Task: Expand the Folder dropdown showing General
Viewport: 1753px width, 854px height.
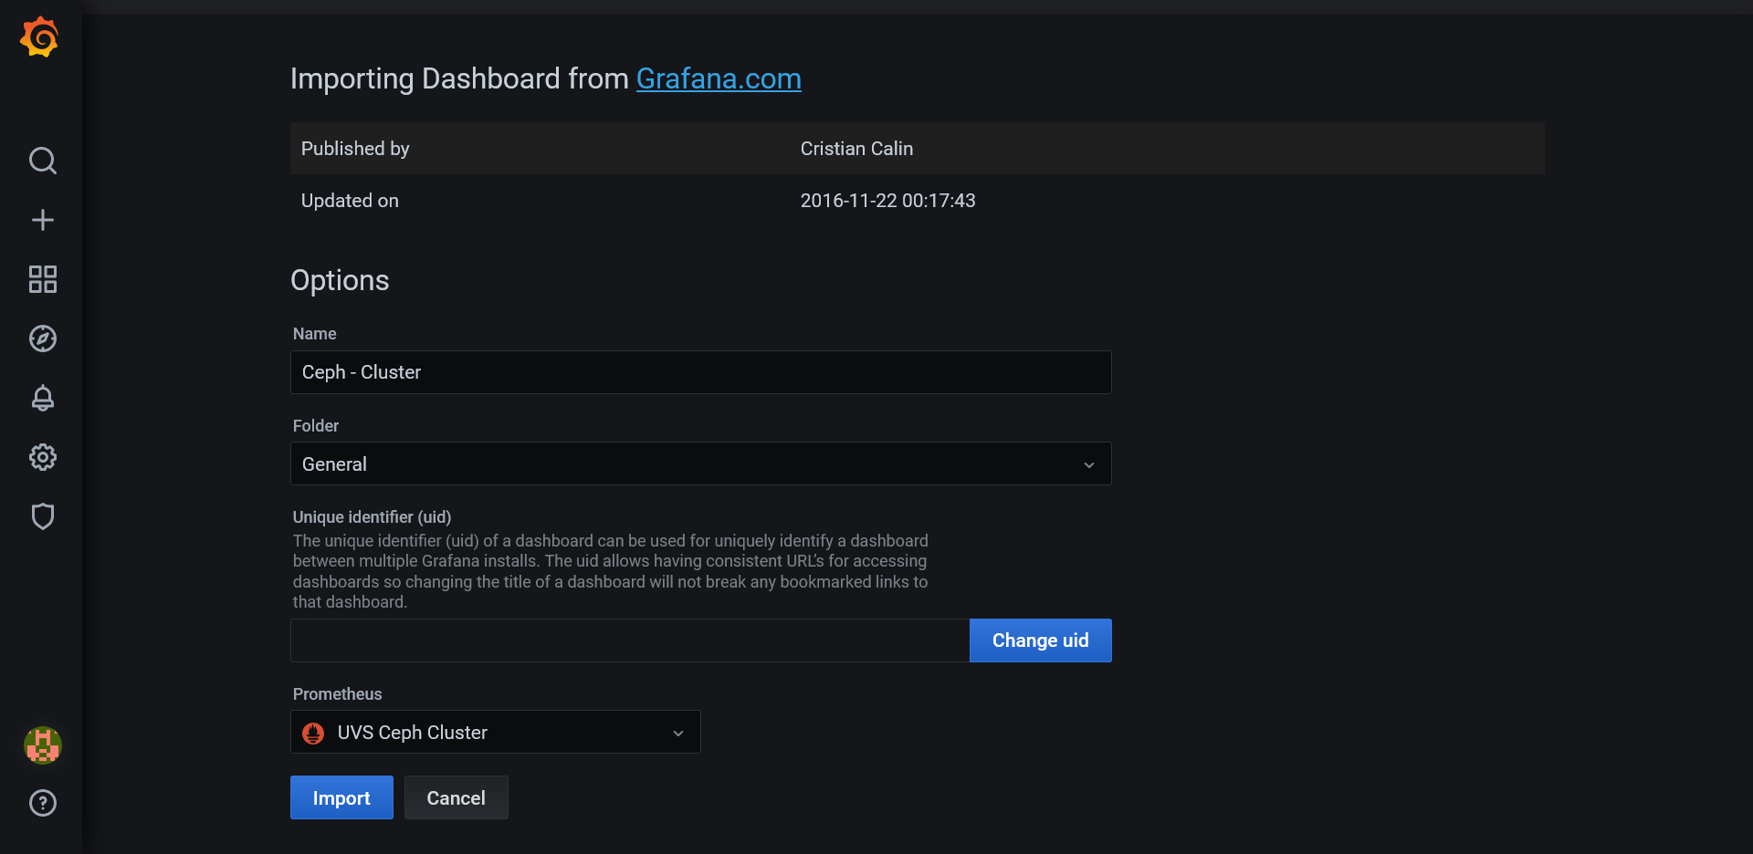Action: [x=701, y=463]
